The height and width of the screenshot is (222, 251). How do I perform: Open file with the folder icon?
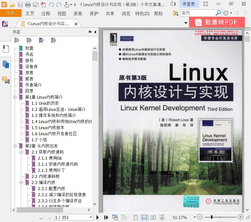click(12, 4)
